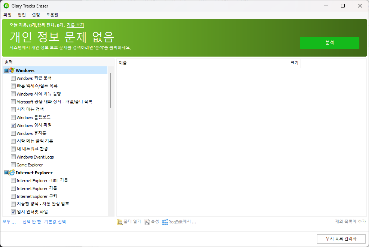Click 제외 목록에 추가 link
Screen dimensions: 369x247
point(350,221)
